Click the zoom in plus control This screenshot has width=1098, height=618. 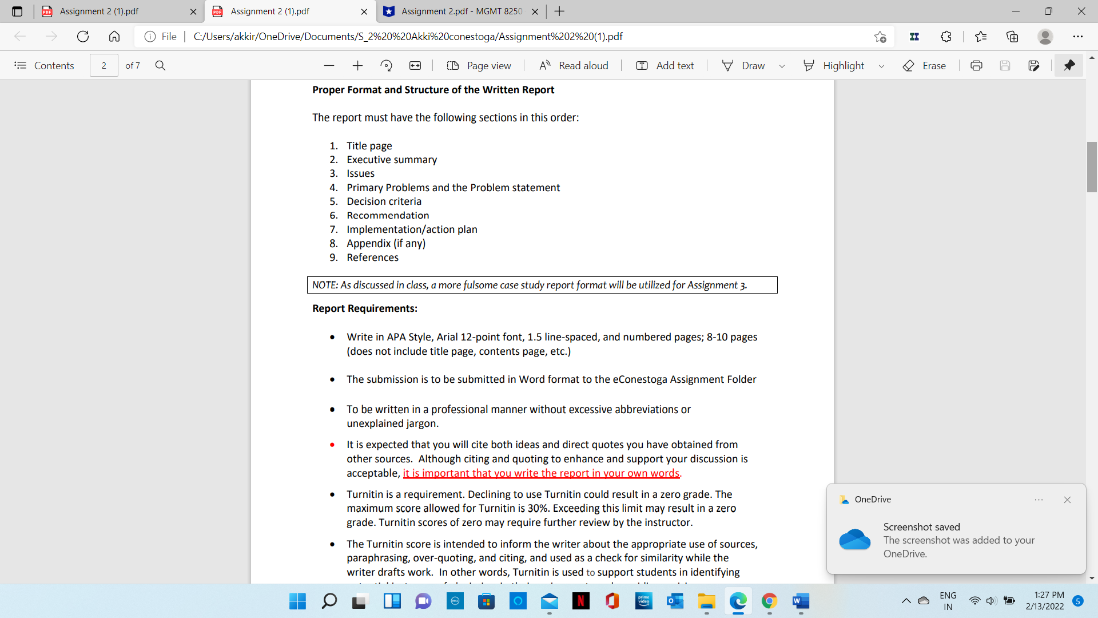pyautogui.click(x=357, y=65)
